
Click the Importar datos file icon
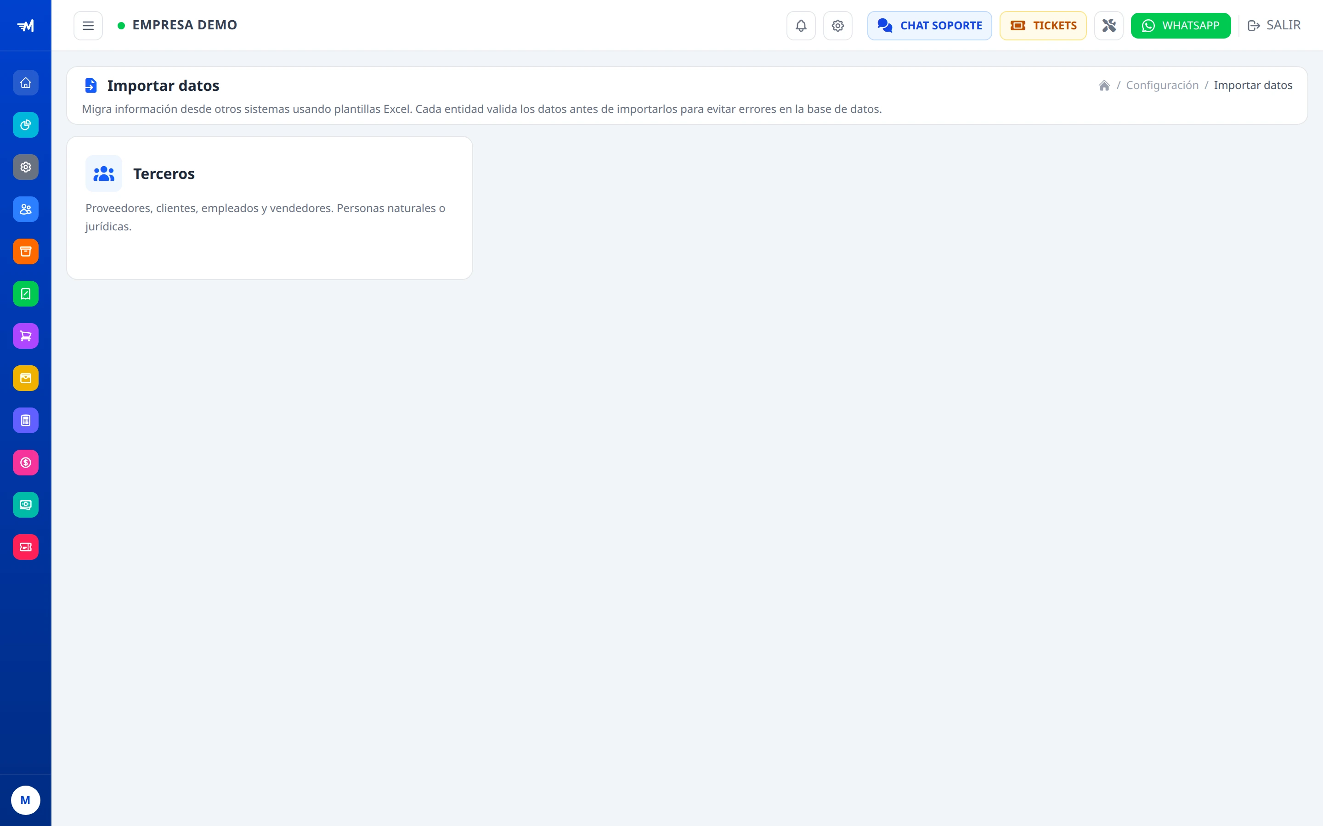coord(91,85)
